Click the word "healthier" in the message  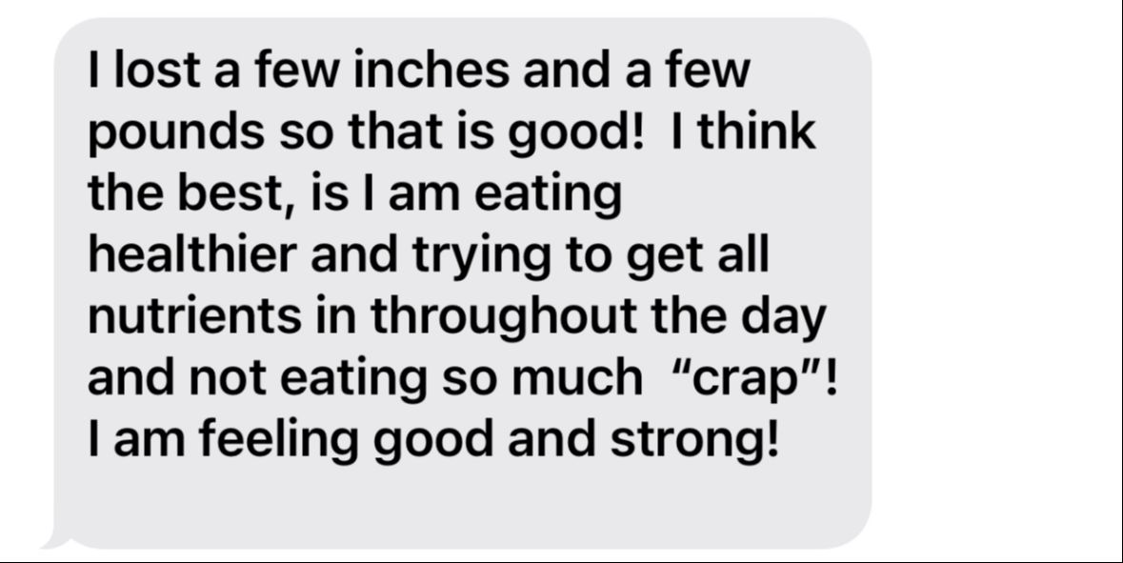tap(191, 254)
